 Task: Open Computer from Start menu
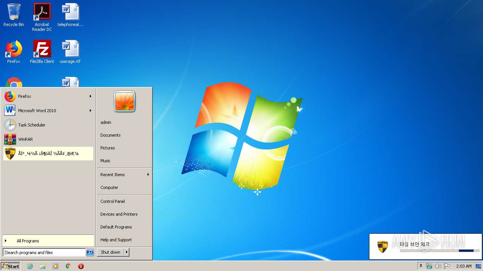(x=125, y=187)
